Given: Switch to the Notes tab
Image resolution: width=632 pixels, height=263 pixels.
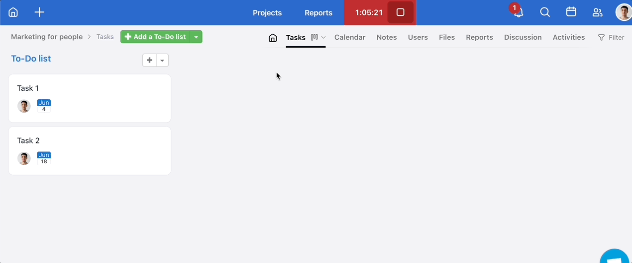Looking at the screenshot, I should [387, 37].
